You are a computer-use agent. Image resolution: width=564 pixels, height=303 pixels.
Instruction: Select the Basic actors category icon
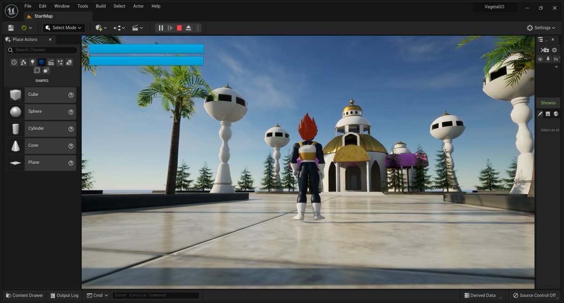23,62
